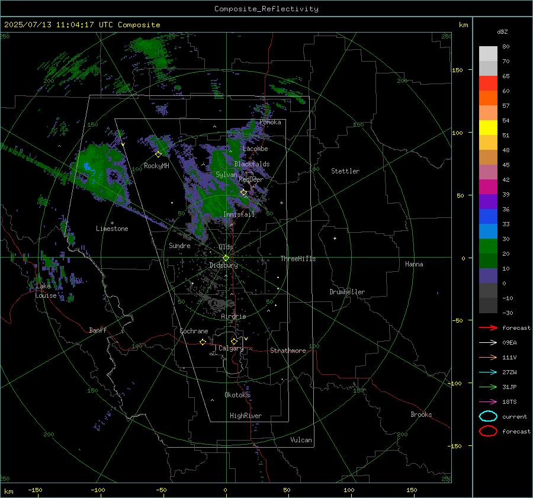Click the Airdrie label
Viewport: 533px width, 498px height.
pos(233,316)
